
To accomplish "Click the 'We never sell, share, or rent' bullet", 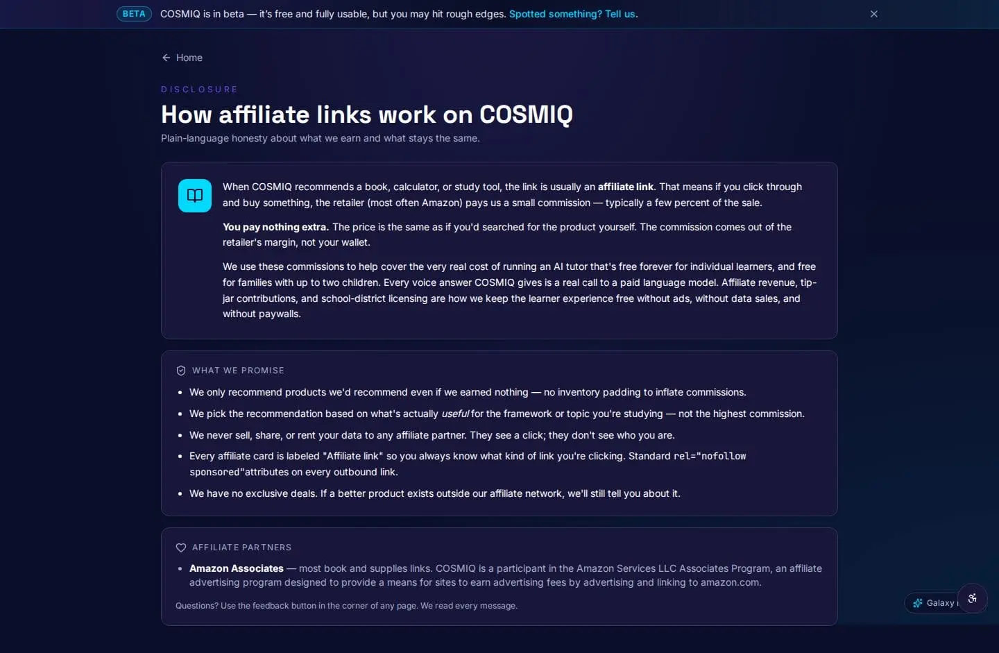I will (x=432, y=435).
